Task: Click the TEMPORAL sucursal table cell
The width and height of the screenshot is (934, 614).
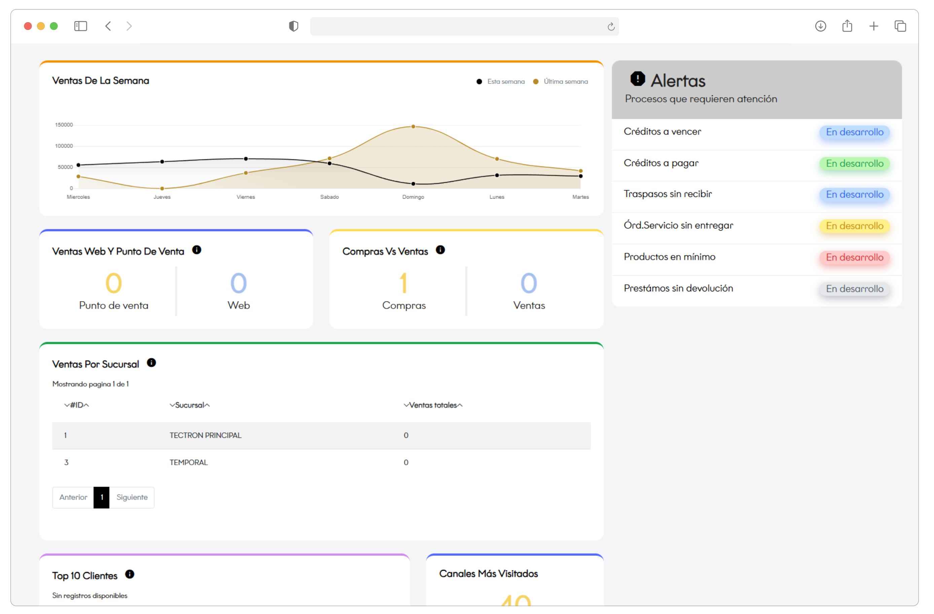Action: click(188, 463)
